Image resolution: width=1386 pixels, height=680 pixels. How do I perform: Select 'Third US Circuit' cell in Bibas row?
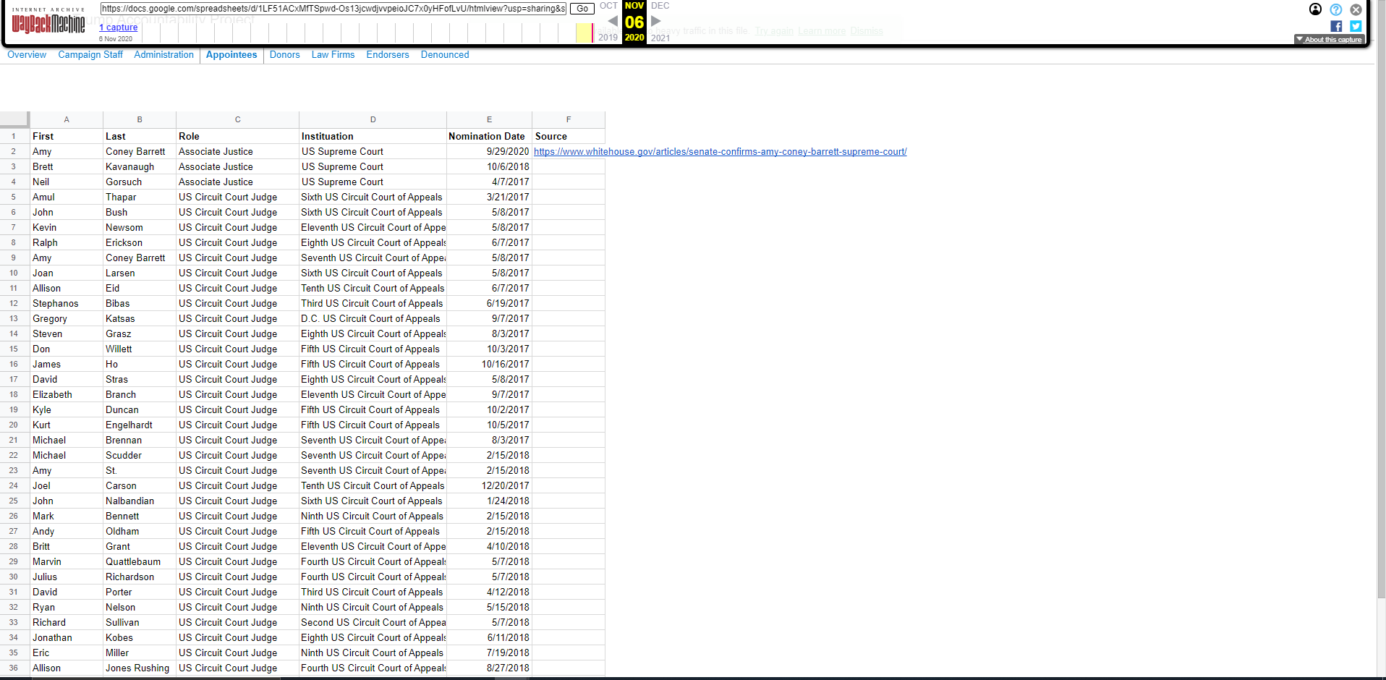[373, 304]
